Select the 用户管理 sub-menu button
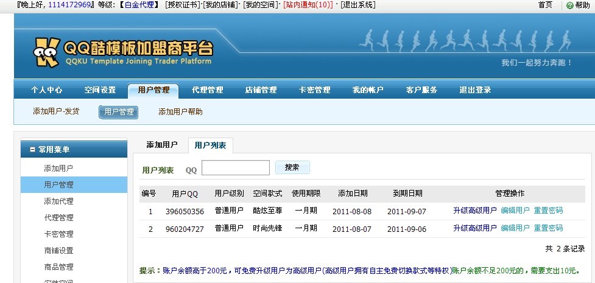595x283 pixels. tap(118, 112)
